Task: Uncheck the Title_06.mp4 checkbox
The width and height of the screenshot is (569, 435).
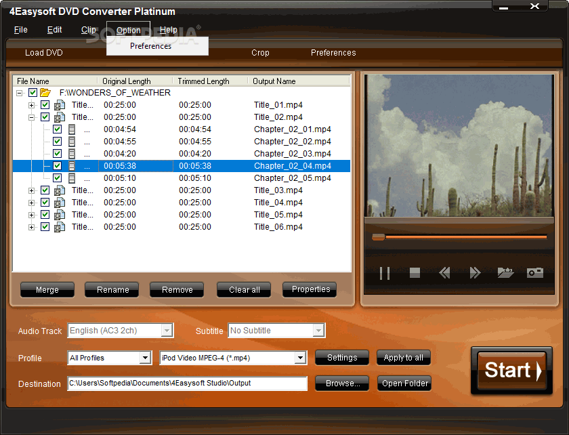Action: tap(45, 227)
